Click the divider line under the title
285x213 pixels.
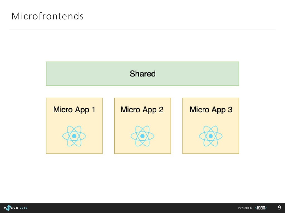point(142,29)
